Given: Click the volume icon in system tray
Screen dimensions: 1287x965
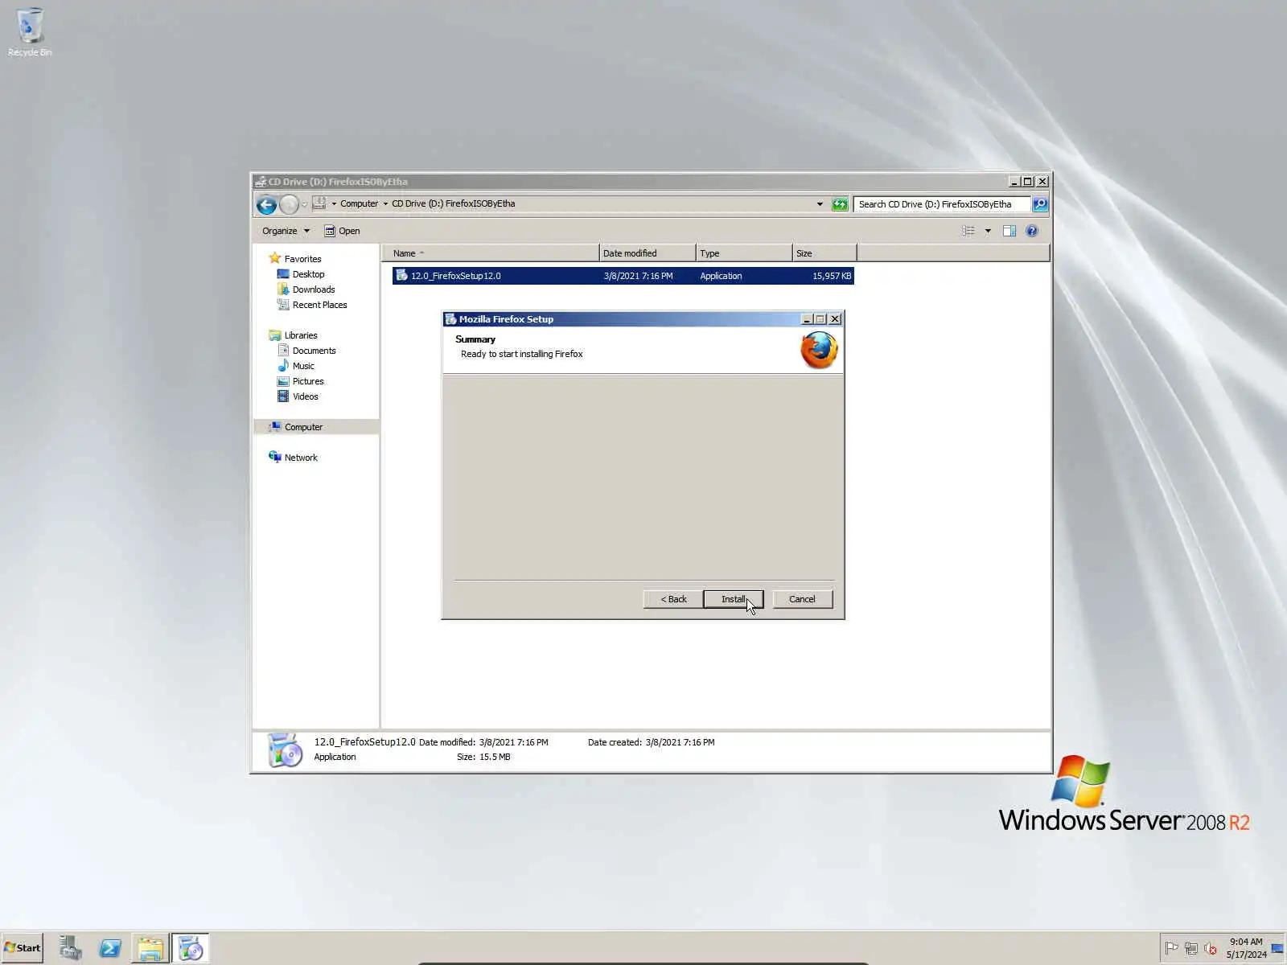Looking at the screenshot, I should pyautogui.click(x=1211, y=948).
